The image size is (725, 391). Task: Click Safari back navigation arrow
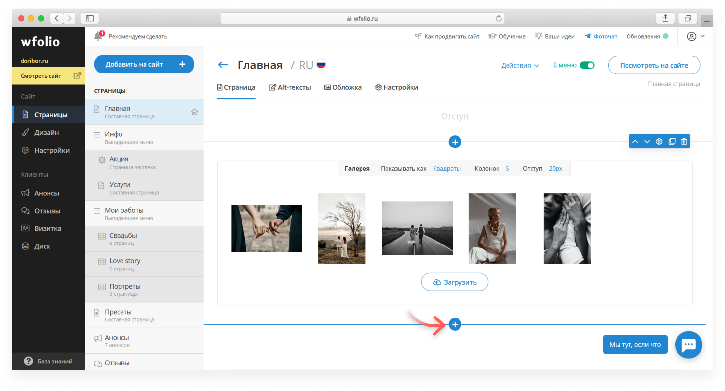point(57,18)
